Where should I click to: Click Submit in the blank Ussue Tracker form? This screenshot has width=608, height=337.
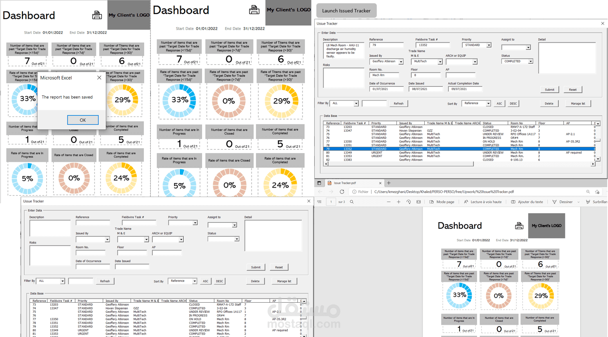(x=256, y=267)
